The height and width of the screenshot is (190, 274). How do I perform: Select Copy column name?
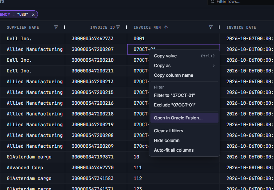pos(184,75)
